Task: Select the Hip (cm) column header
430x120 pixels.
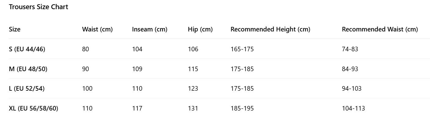Action: tap(200, 30)
